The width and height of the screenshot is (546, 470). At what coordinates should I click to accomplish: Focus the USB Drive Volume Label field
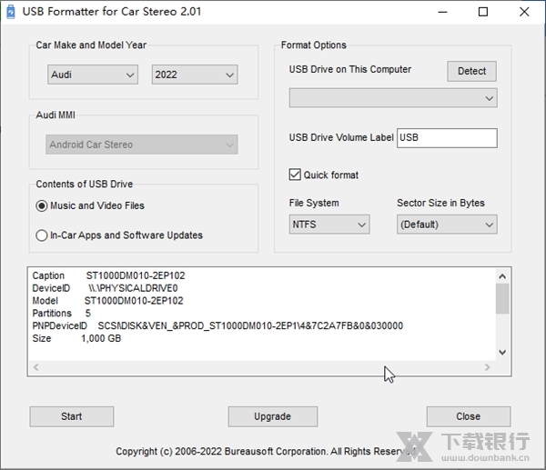point(447,138)
